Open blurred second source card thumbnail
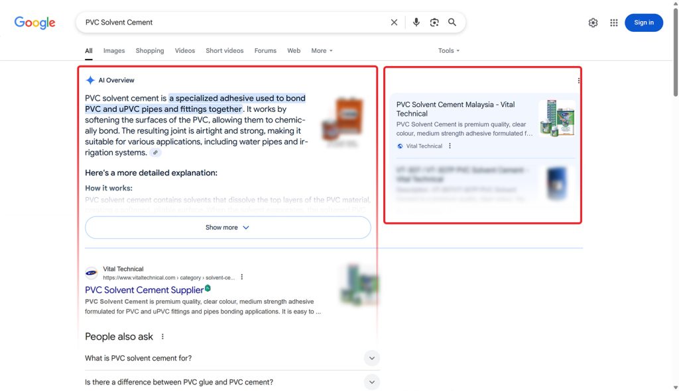Viewport: 679px width, 391px height. 557,183
